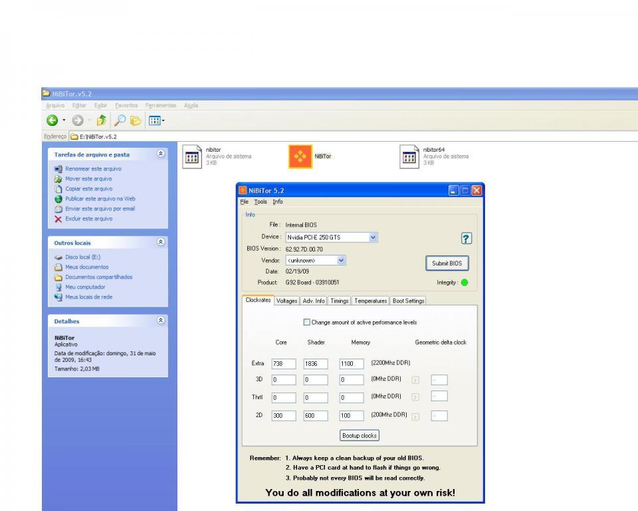Click the Mover este arquivo icon
The image size is (638, 511).
pos(58,179)
